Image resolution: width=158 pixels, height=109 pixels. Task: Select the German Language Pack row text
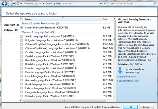(51, 80)
